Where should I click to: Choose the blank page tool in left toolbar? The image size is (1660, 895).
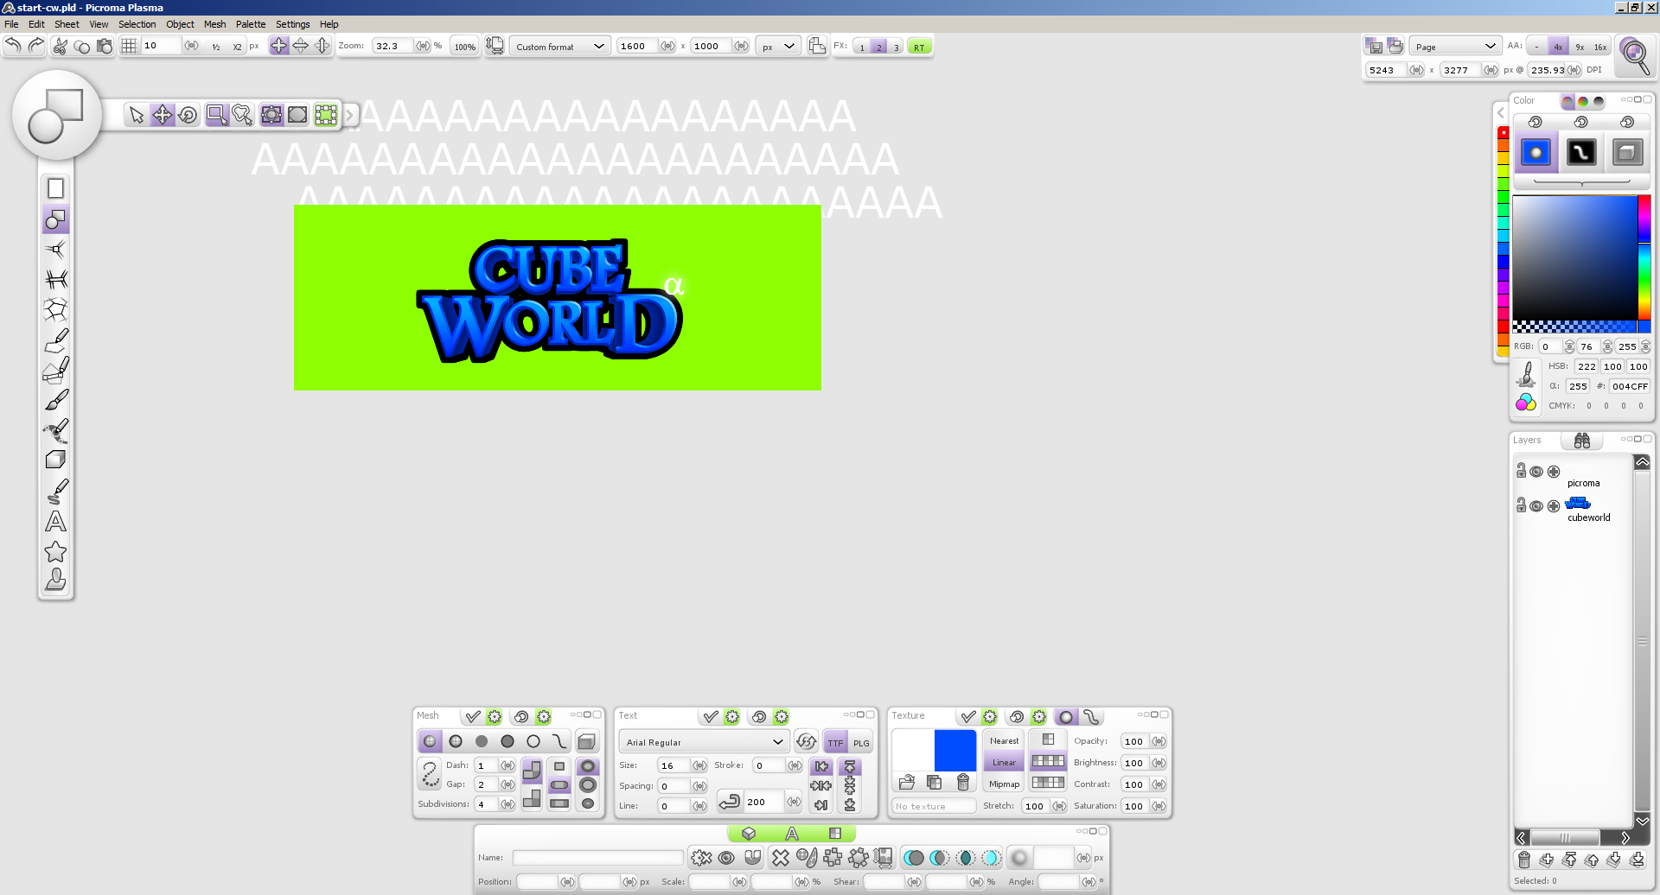coord(56,188)
